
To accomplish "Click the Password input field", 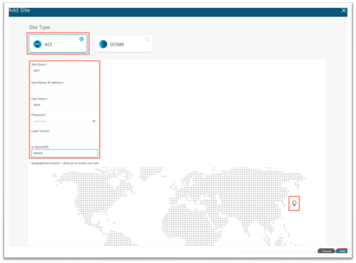I will click(x=65, y=121).
